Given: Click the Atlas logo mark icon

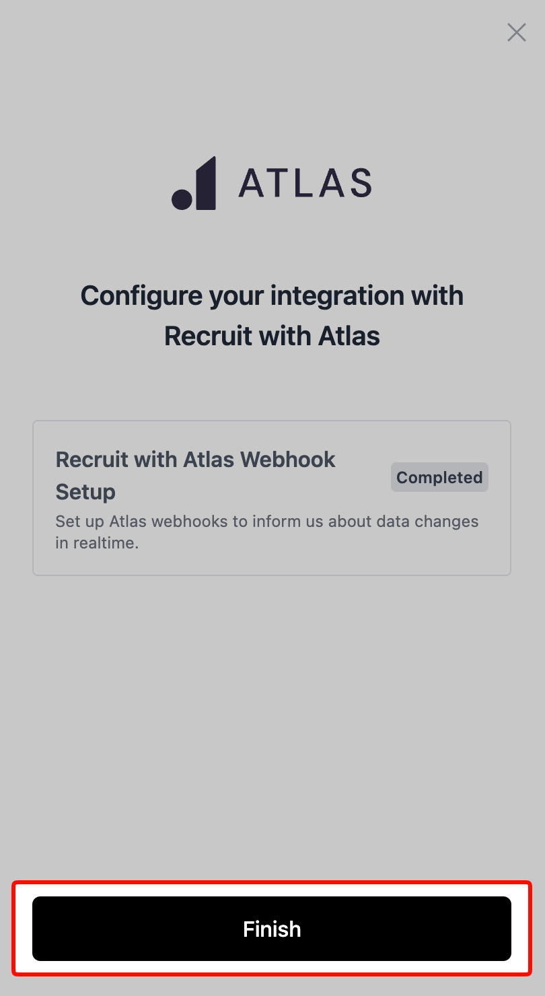Looking at the screenshot, I should click(194, 183).
